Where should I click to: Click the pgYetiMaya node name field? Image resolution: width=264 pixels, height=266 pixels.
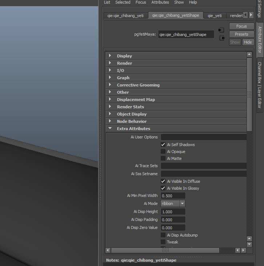tap(186, 35)
